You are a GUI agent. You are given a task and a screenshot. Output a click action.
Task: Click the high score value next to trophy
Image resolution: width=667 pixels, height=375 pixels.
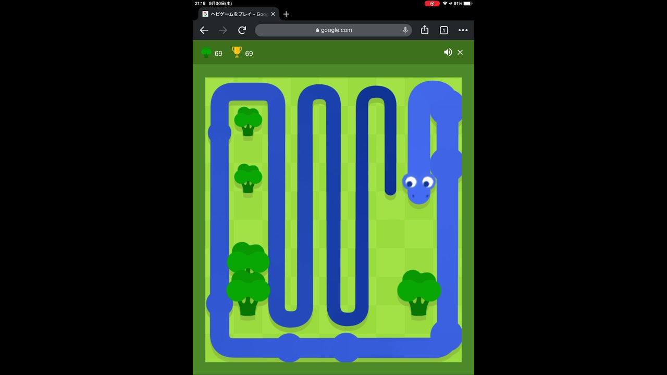(249, 54)
